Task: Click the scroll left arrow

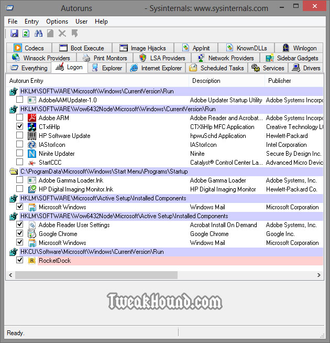Action: (x=10, y=275)
